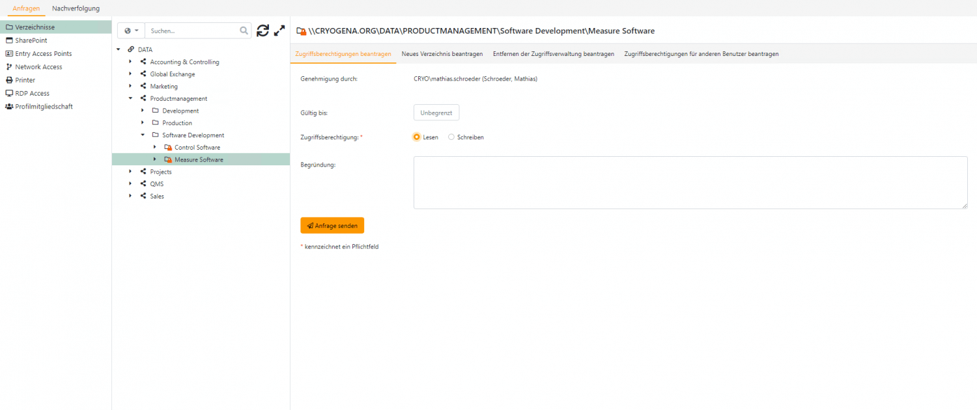This screenshot has height=410, width=977.
Task: Expand the Accounting & Controlling node
Action: tap(130, 62)
